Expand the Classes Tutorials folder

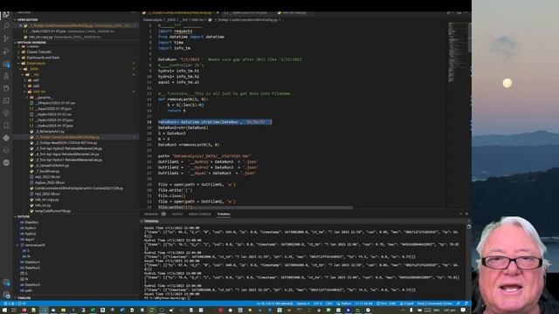38,51
